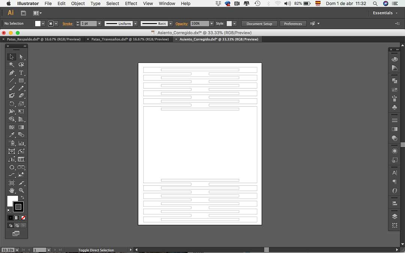Open the zoom level dropdown

(x=17, y=250)
